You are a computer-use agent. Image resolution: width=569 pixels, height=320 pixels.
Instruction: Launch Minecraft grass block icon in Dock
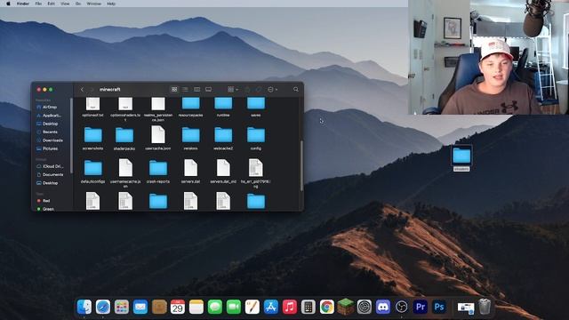[x=346, y=307]
